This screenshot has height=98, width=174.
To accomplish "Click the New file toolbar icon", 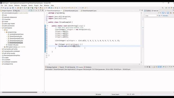I will [x=1, y=8].
